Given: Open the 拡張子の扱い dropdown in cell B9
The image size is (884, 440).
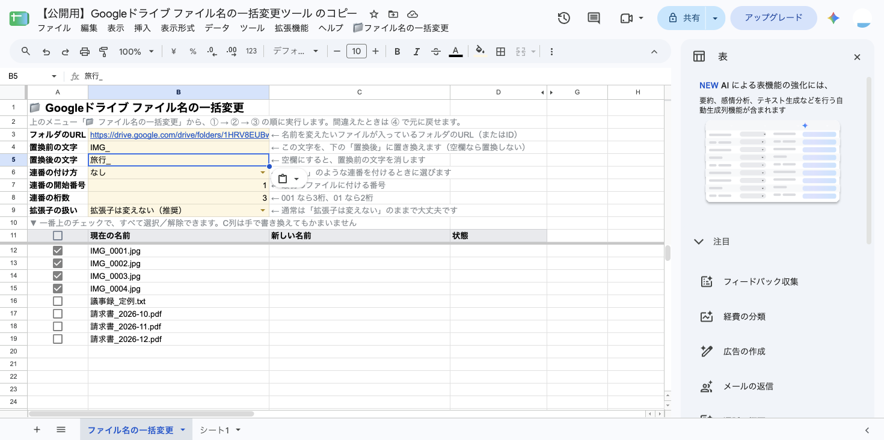Looking at the screenshot, I should click(263, 210).
